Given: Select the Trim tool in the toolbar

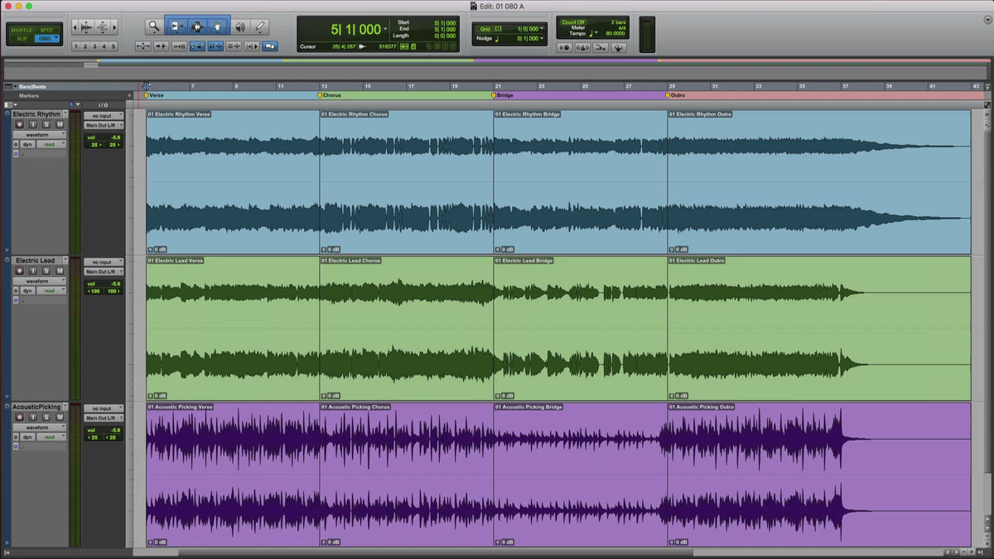Looking at the screenshot, I should (176, 27).
